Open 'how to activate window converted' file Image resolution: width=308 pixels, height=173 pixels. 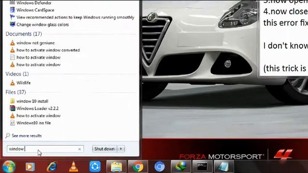48,50
